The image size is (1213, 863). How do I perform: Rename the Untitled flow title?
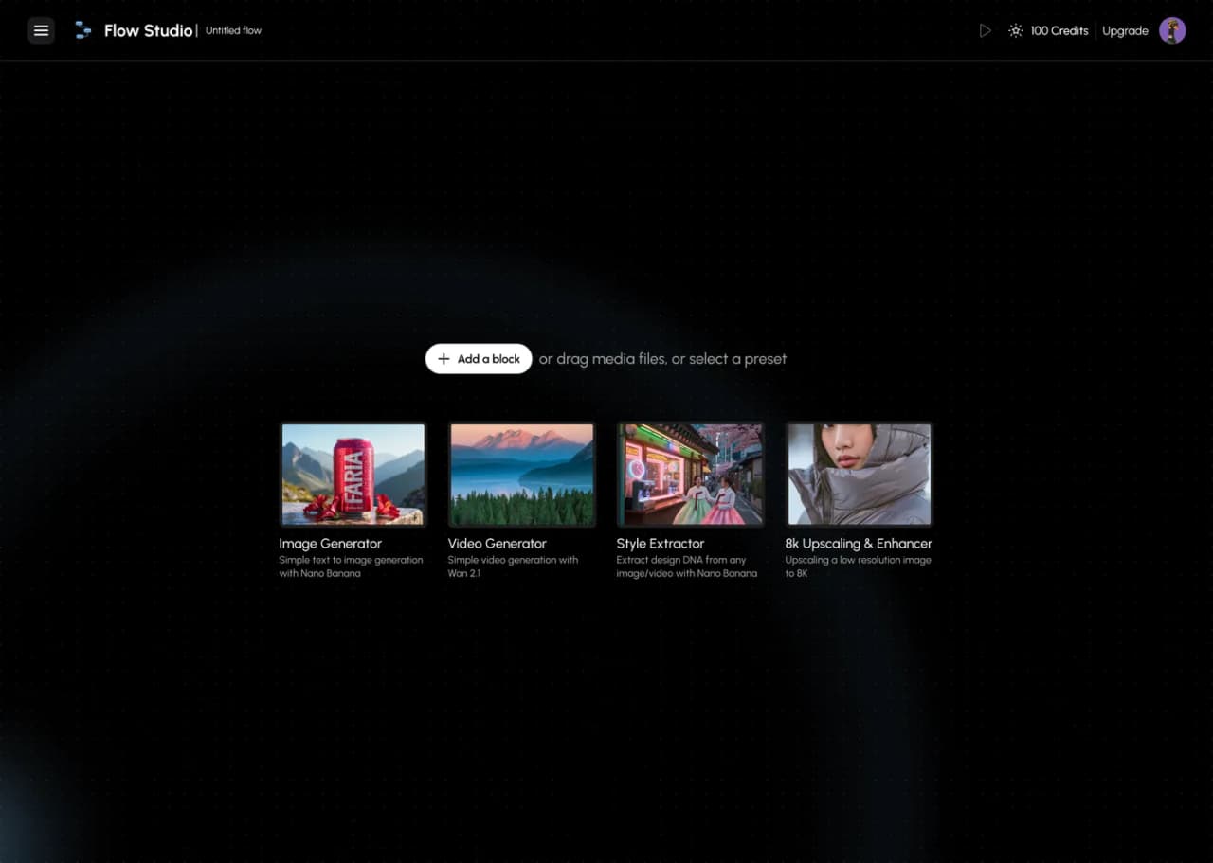click(x=233, y=30)
